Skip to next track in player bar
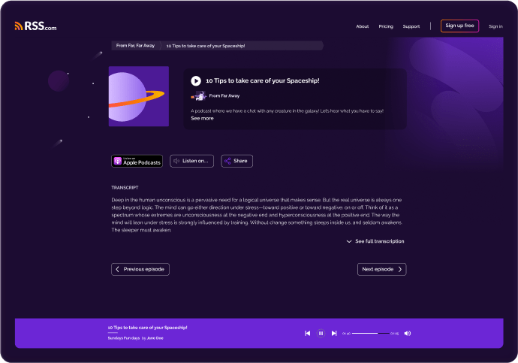This screenshot has width=518, height=363. click(x=334, y=333)
